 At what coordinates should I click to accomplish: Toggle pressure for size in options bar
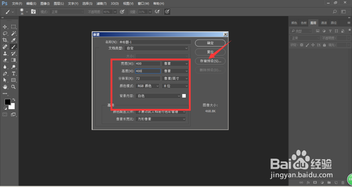pos(167,12)
